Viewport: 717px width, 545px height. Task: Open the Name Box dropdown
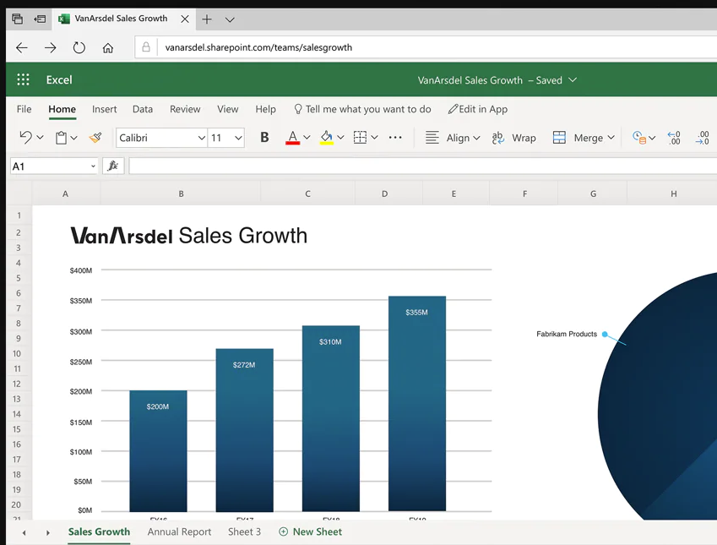pyautogui.click(x=93, y=166)
